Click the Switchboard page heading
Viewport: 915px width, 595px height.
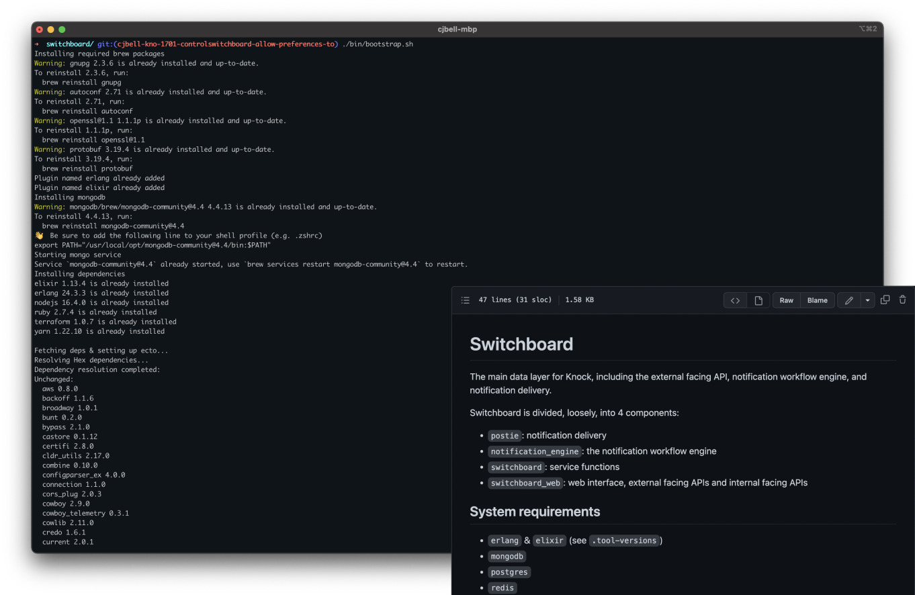pos(522,344)
